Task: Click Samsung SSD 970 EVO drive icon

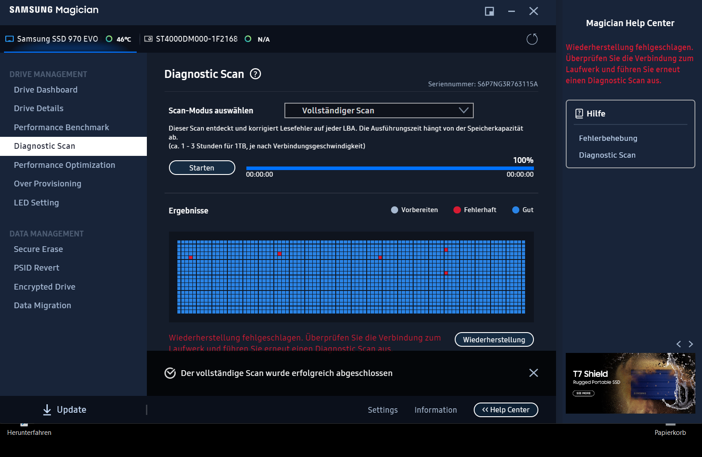Action: [9, 39]
